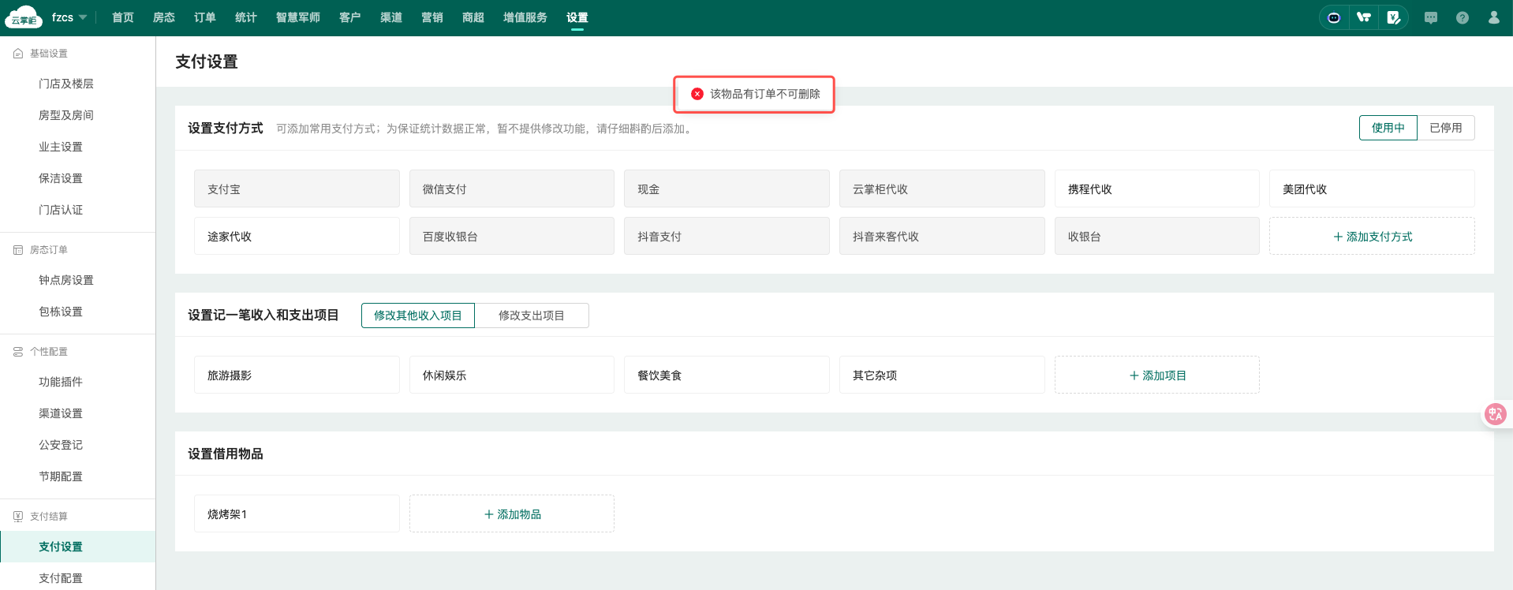Select the 使用中 payment status toggle

[1388, 128]
